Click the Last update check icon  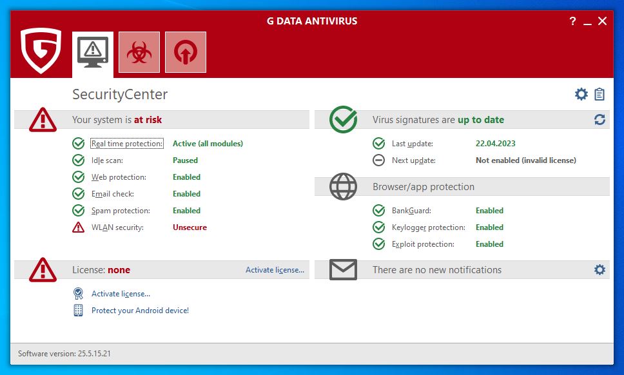[379, 144]
